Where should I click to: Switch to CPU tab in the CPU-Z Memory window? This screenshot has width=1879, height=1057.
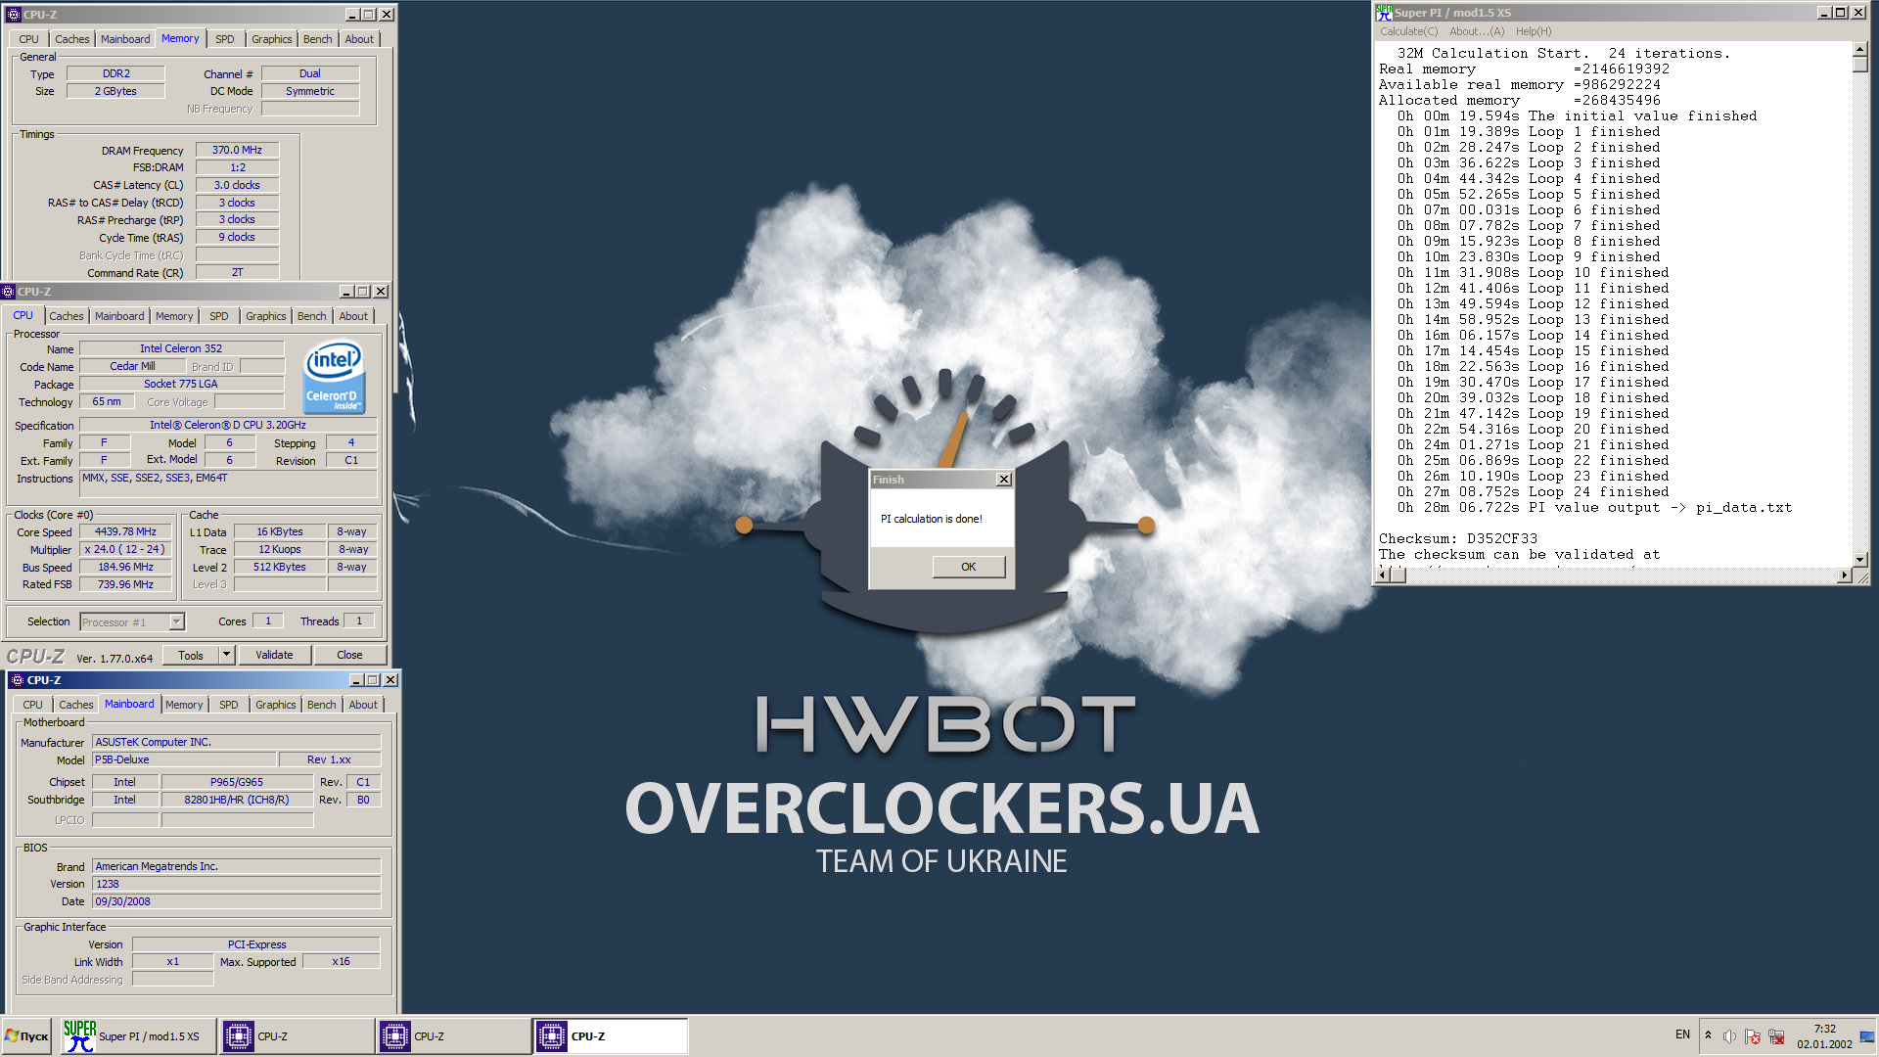(x=29, y=39)
